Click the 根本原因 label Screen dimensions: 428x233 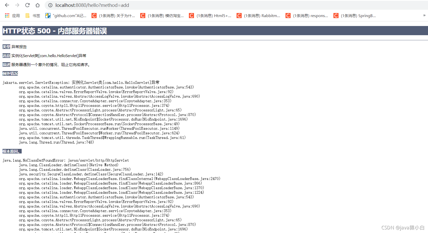12,151
